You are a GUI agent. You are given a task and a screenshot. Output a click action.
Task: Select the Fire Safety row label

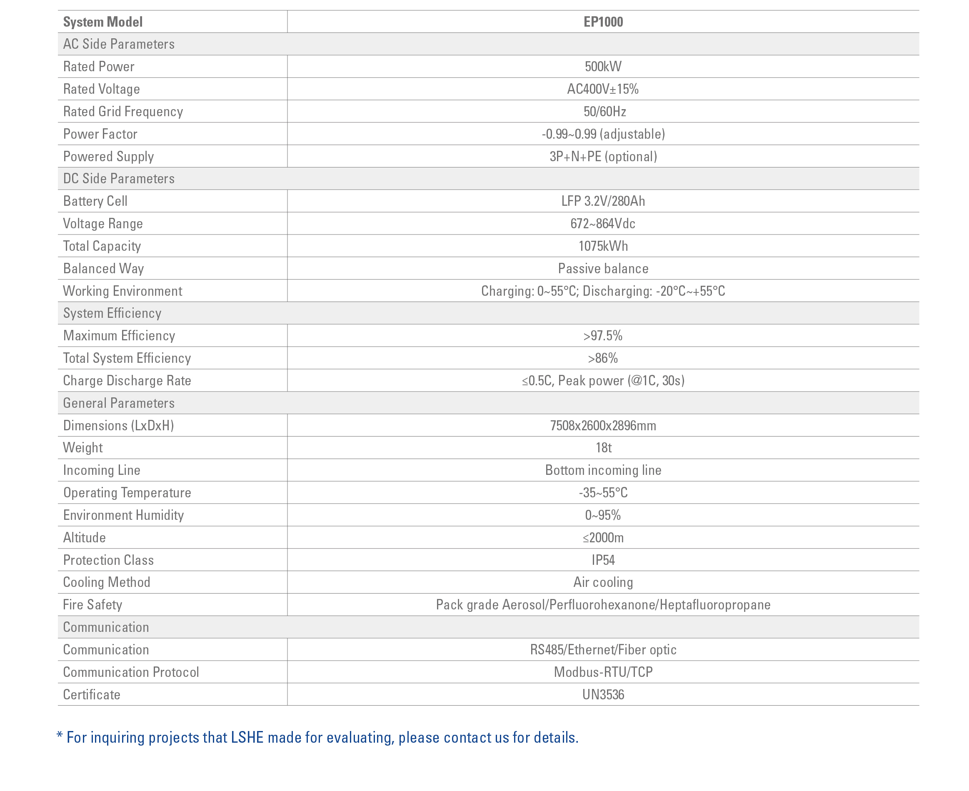92,605
